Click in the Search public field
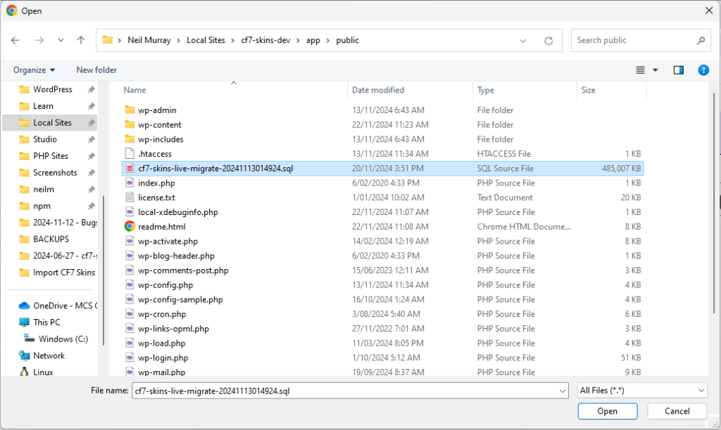 pyautogui.click(x=634, y=41)
